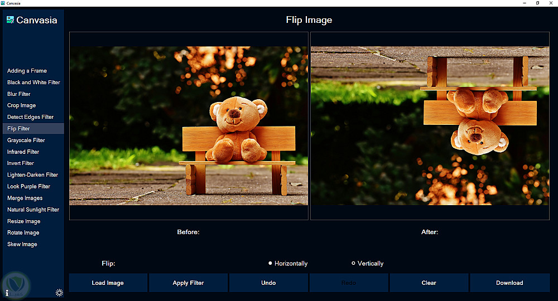558x301 pixels.
Task: Select the Natural Sunlight Filter
Action: click(33, 210)
